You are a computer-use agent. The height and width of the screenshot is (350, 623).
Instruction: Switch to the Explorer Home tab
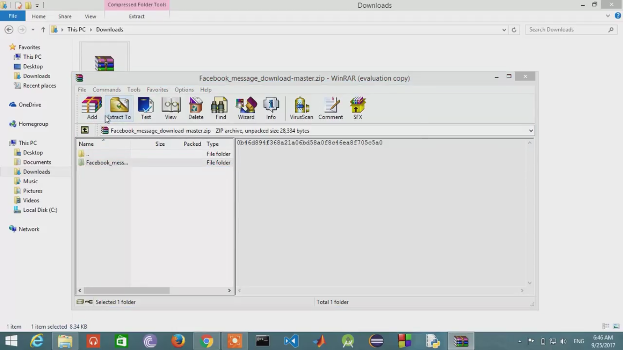38,16
